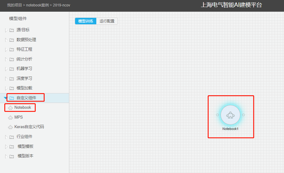284x173 pixels.
Task: Expand the 源/目标 folder arrow
Action: point(6,30)
